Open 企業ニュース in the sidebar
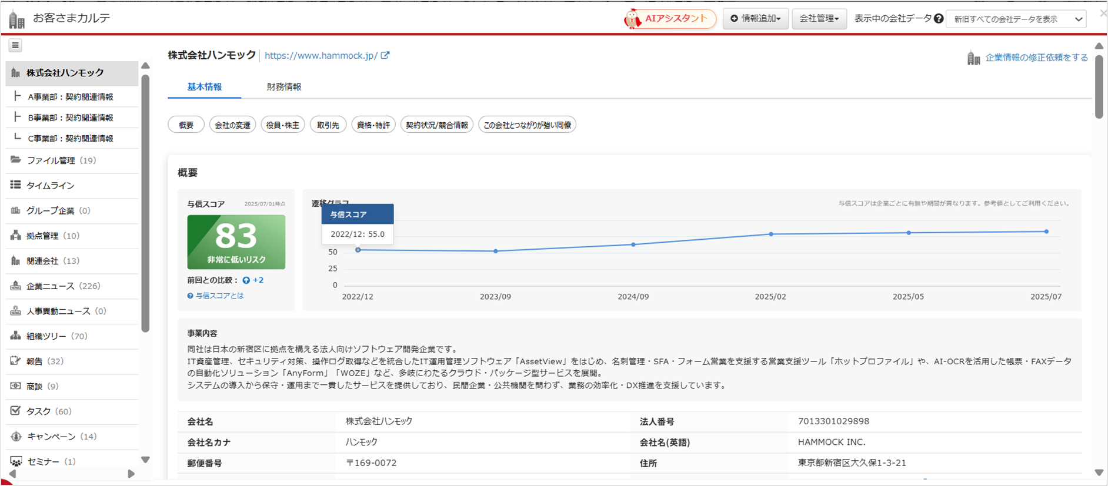This screenshot has height=486, width=1108. [x=51, y=286]
